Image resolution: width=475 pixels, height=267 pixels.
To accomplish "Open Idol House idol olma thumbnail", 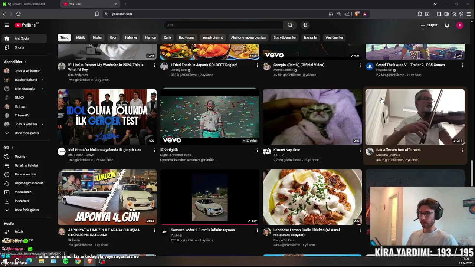I will [107, 117].
